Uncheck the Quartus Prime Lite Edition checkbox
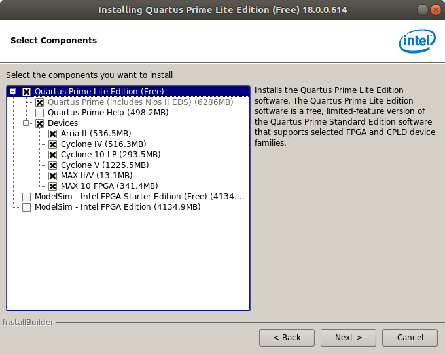Viewport: 445px width, 354px height. pos(26,92)
